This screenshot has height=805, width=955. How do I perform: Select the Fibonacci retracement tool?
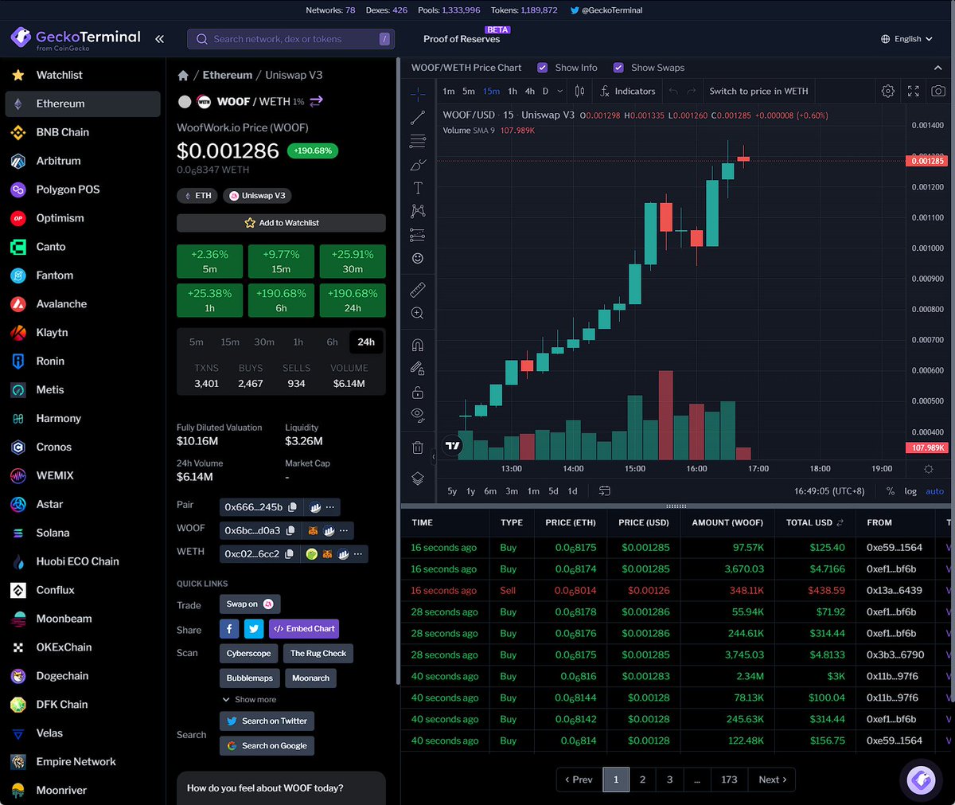(x=418, y=141)
